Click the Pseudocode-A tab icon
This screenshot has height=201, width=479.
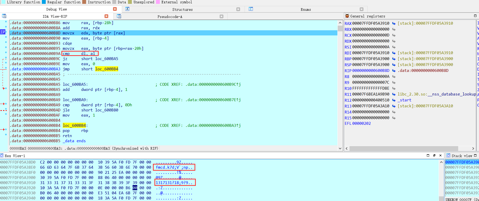(119, 16)
